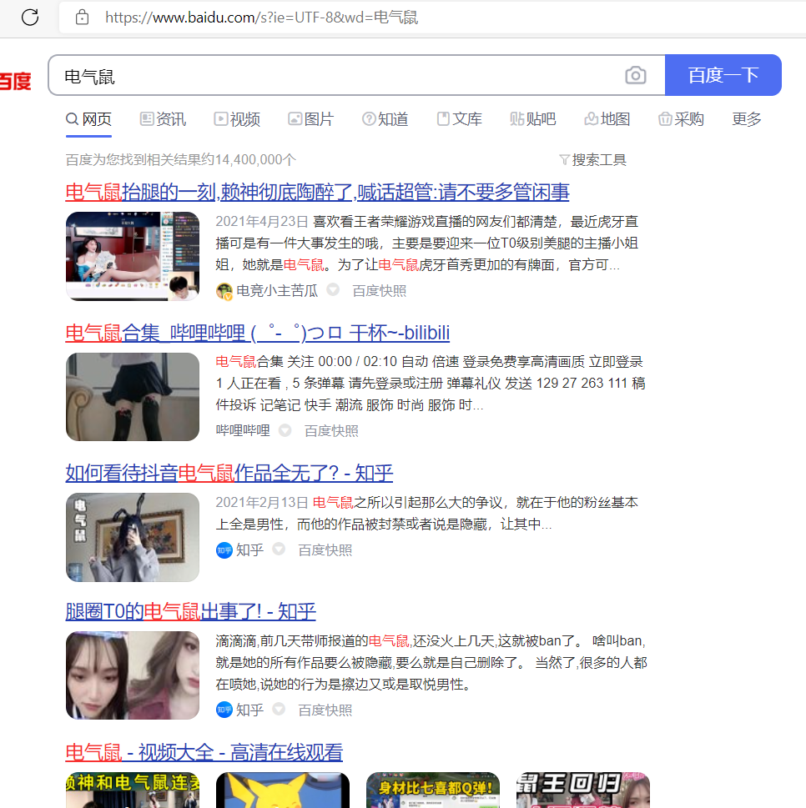Select the 地图 map icon

[590, 118]
